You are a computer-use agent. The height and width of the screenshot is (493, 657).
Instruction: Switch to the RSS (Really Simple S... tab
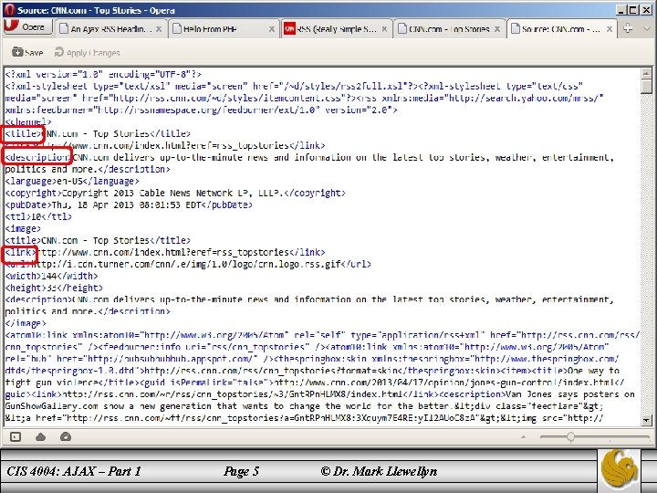tap(337, 29)
